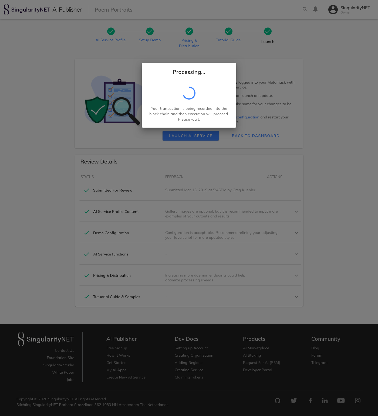Open notifications bell icon
The image size is (378, 416).
point(315,9)
